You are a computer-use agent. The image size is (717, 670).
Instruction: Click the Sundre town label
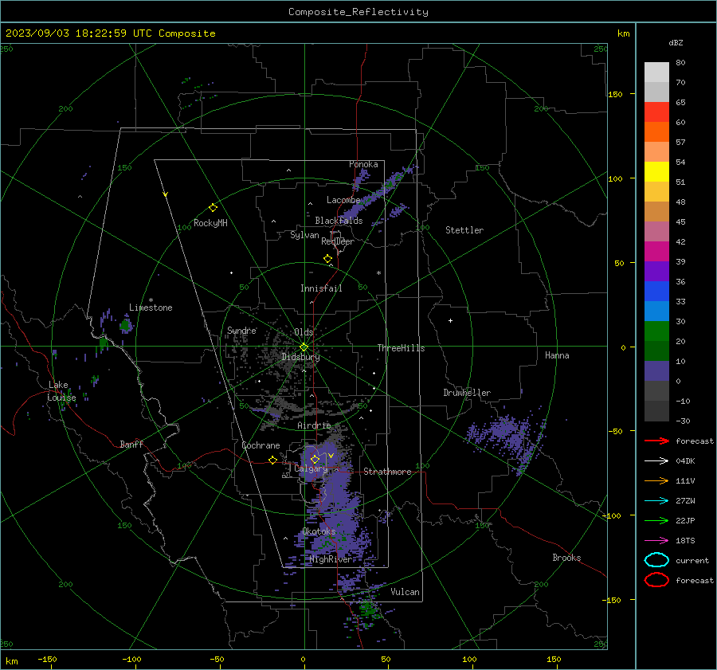point(241,330)
